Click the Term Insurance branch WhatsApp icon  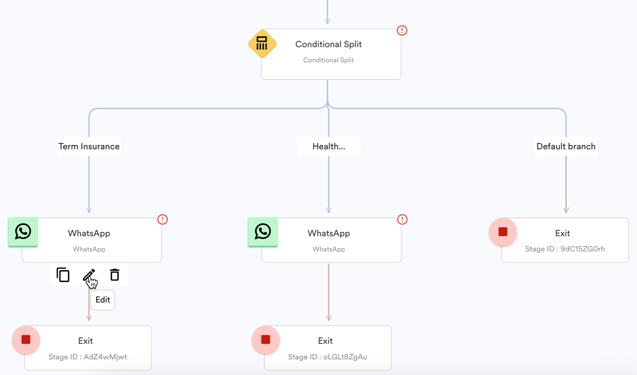(23, 232)
